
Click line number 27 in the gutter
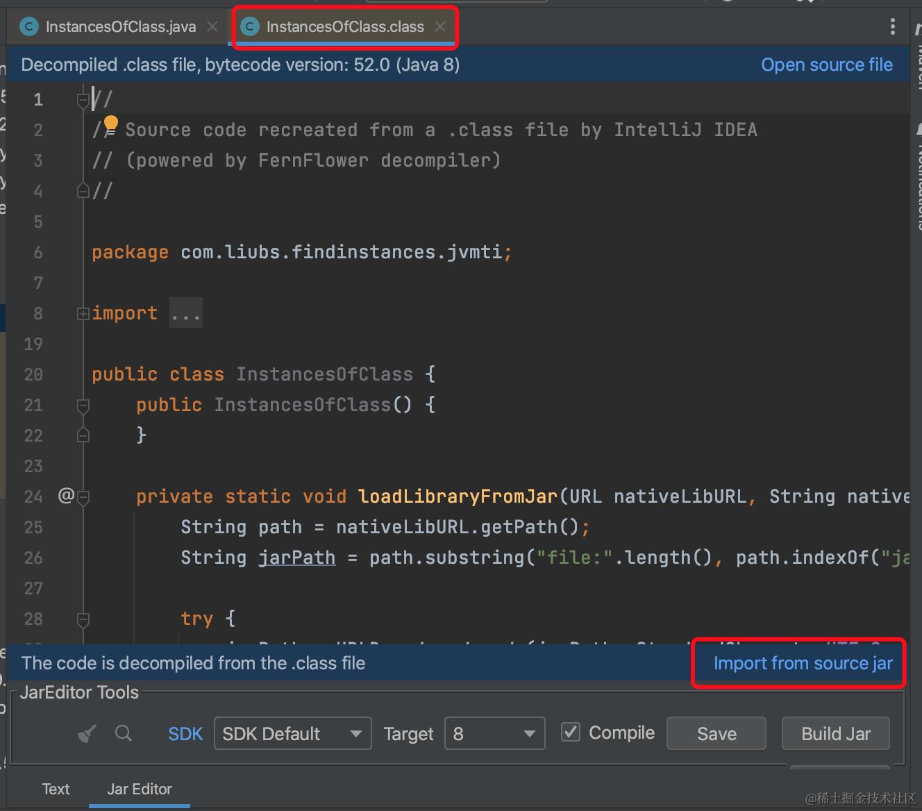click(x=33, y=589)
